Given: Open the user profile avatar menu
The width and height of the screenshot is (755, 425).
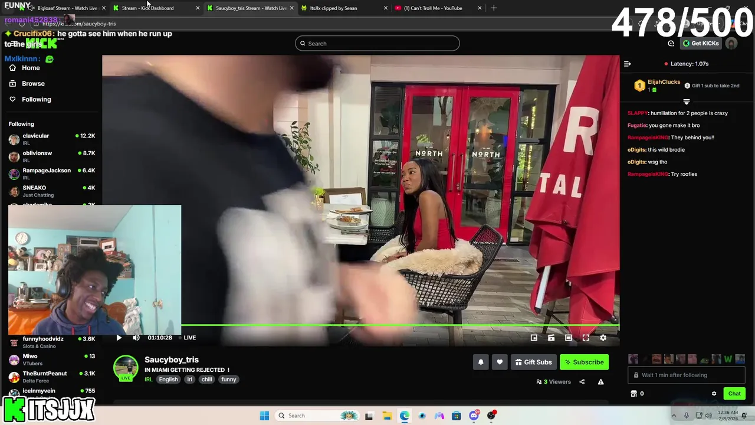Looking at the screenshot, I should point(731,43).
